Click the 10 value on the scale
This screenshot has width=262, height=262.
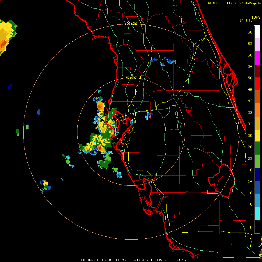250,193
